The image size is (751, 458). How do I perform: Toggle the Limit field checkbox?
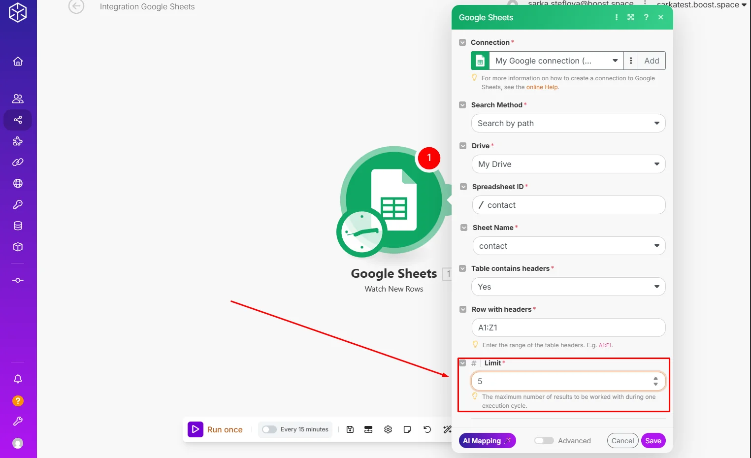(x=462, y=363)
